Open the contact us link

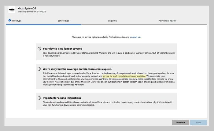135,37
